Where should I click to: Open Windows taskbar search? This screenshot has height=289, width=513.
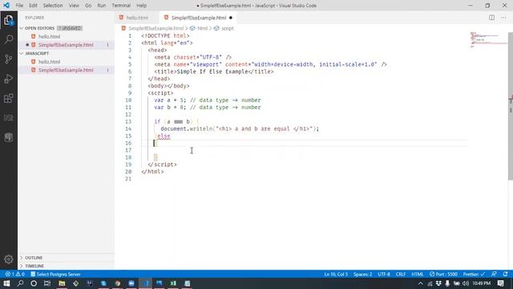point(20,283)
